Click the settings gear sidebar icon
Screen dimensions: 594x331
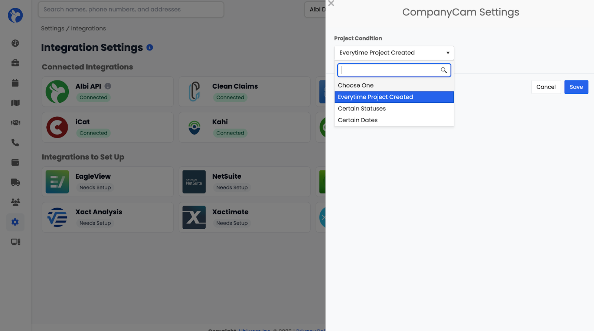(x=15, y=222)
